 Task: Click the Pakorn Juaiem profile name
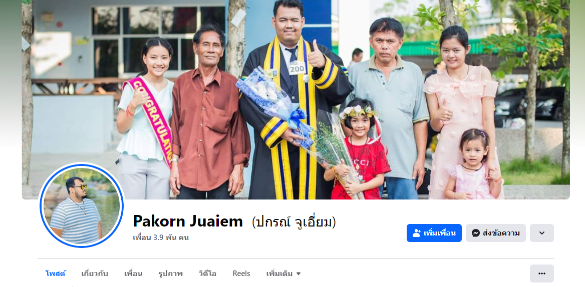(188, 221)
